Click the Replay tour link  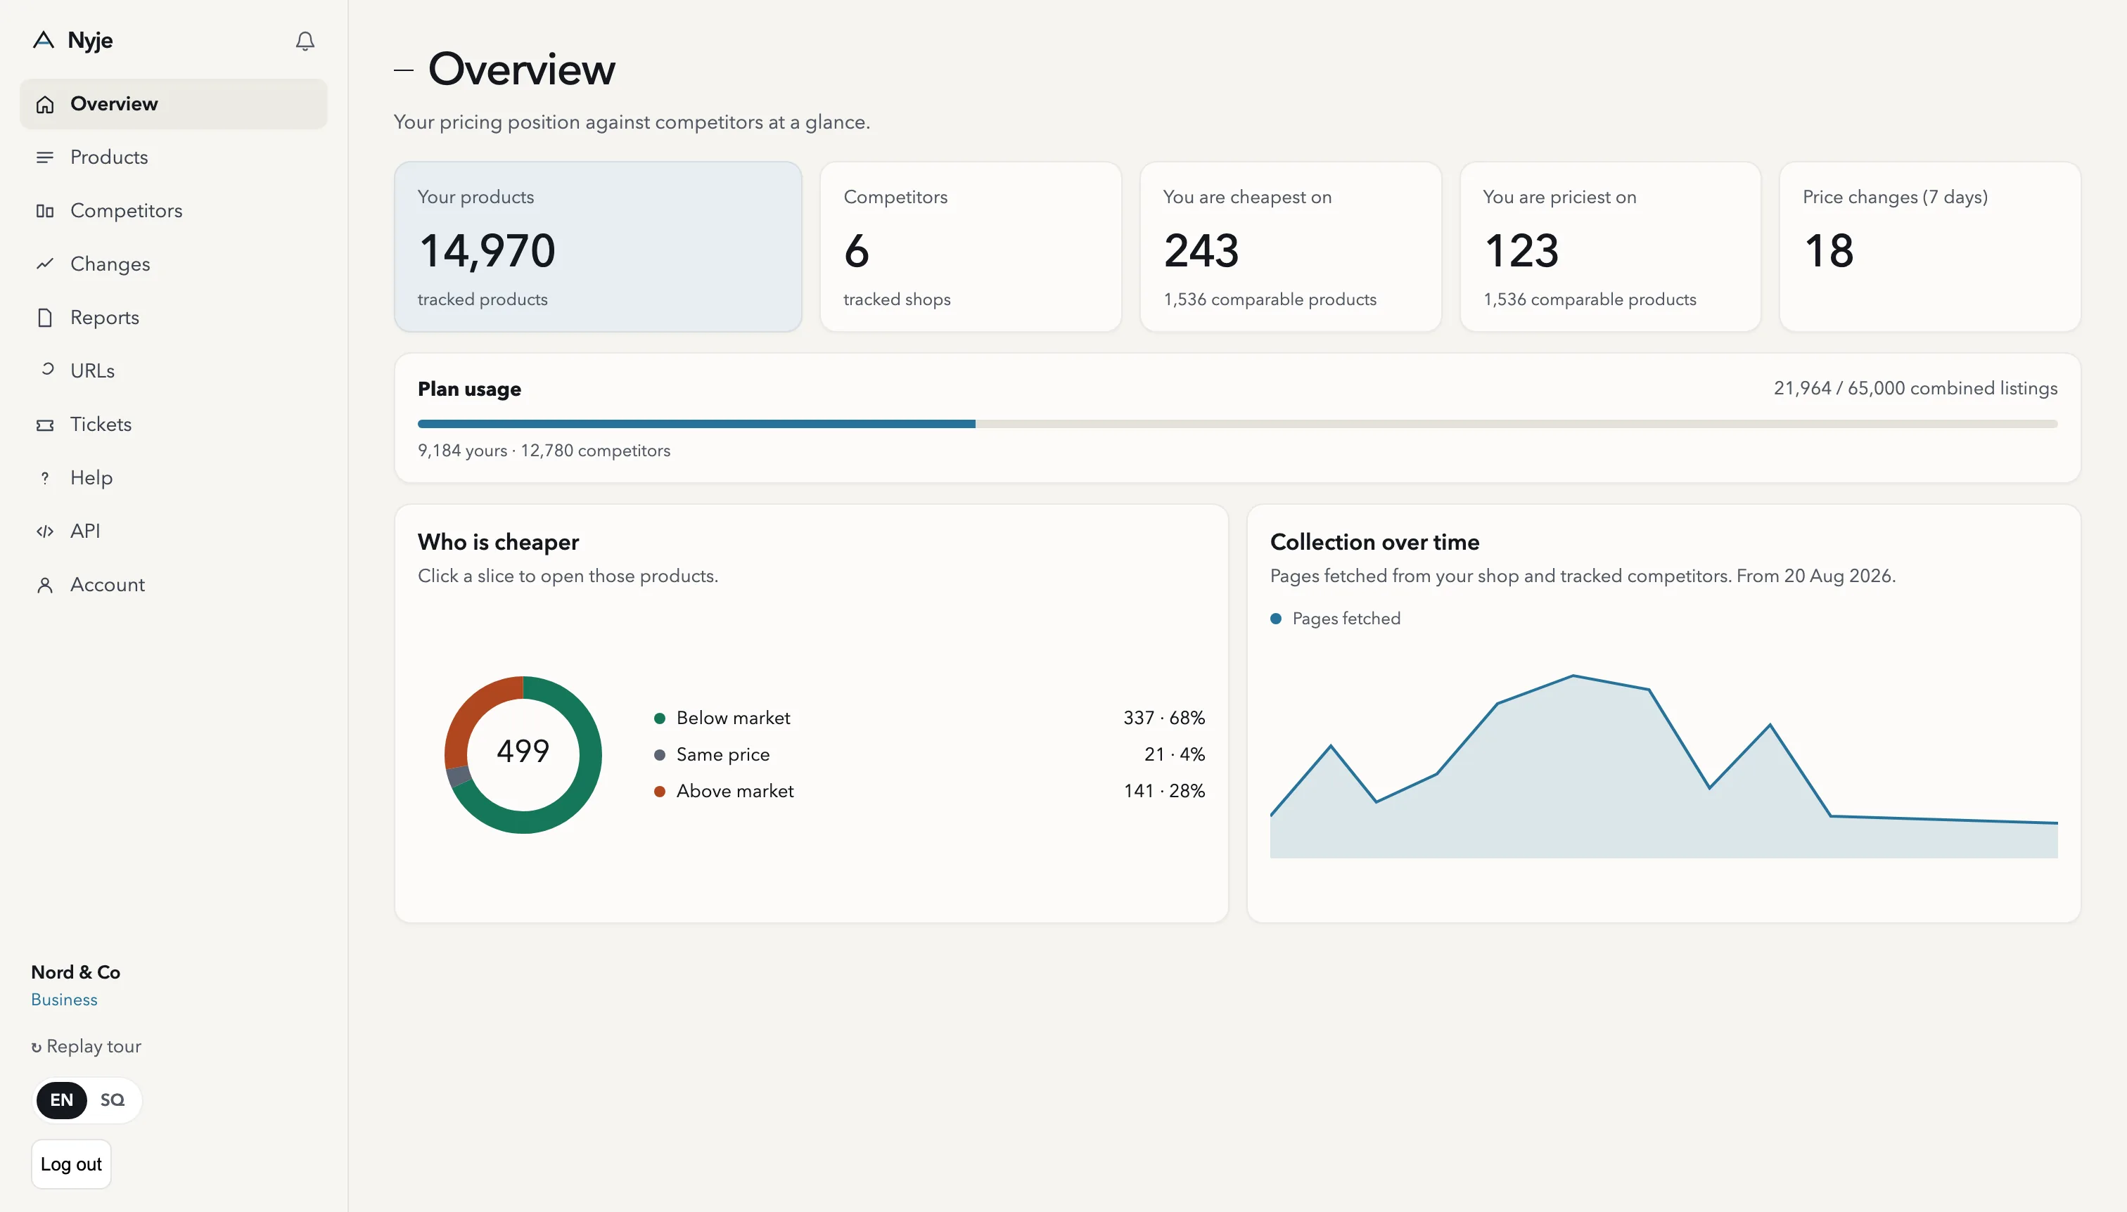[x=87, y=1046]
